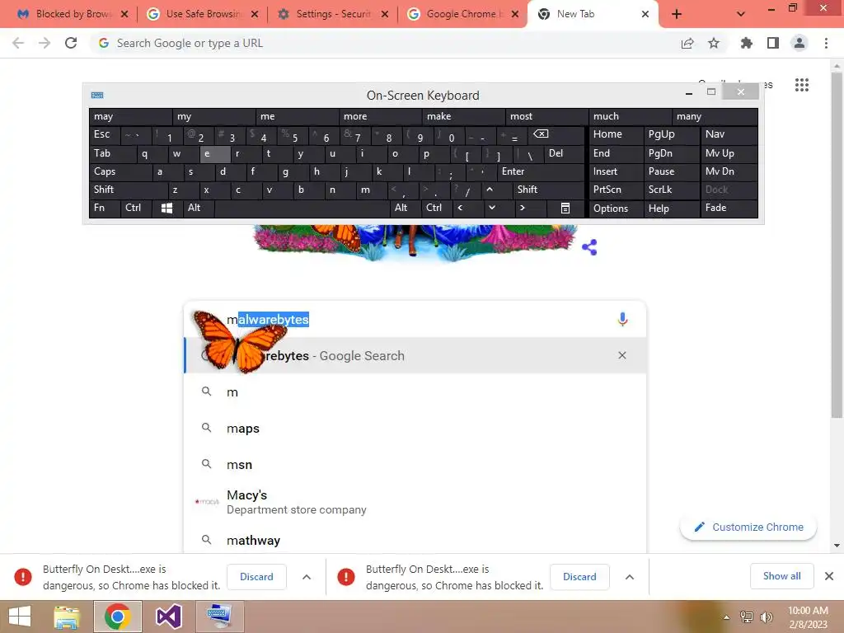Select the Macy's suggestion
844x633 pixels.
coord(415,502)
